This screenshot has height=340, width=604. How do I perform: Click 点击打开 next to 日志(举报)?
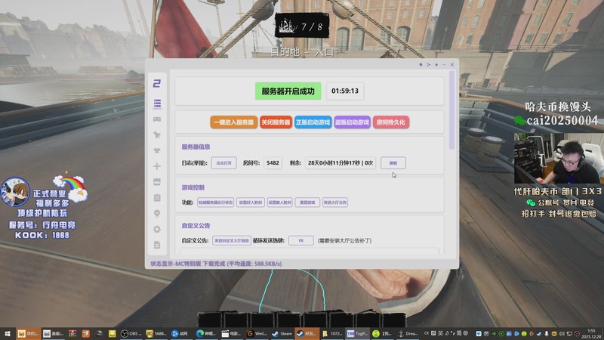coord(223,163)
